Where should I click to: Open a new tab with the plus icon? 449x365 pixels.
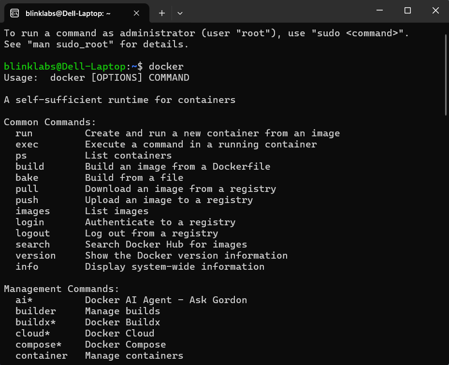coord(161,14)
